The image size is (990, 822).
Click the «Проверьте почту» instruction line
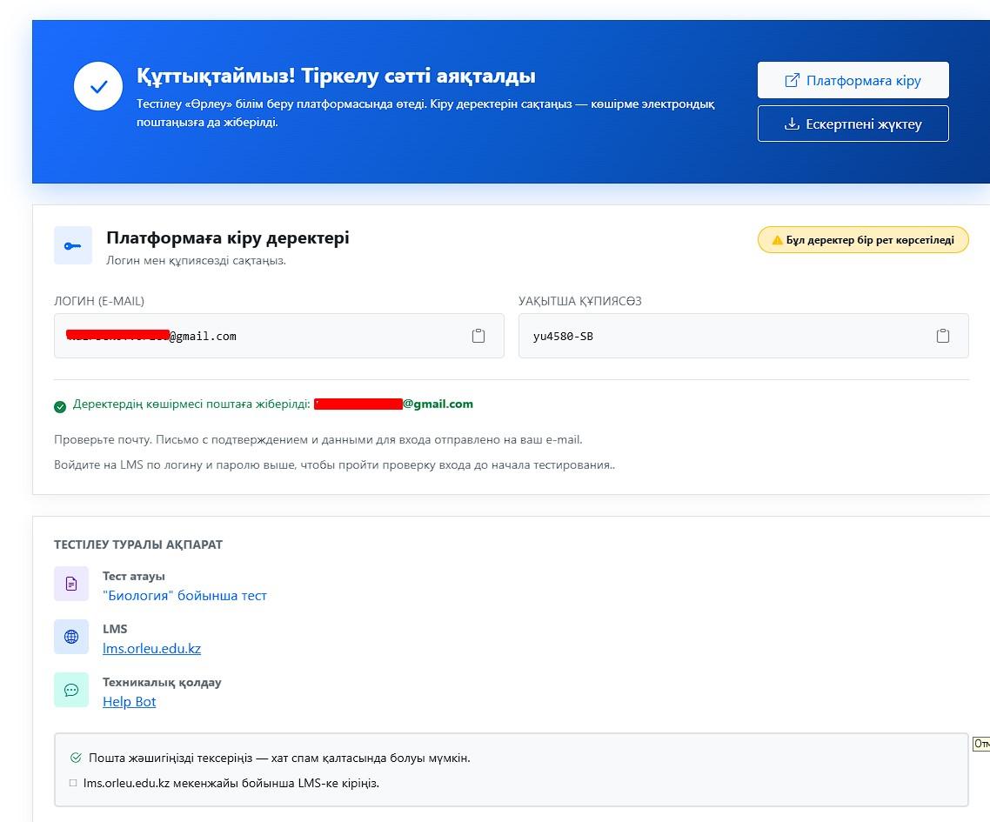(x=318, y=439)
